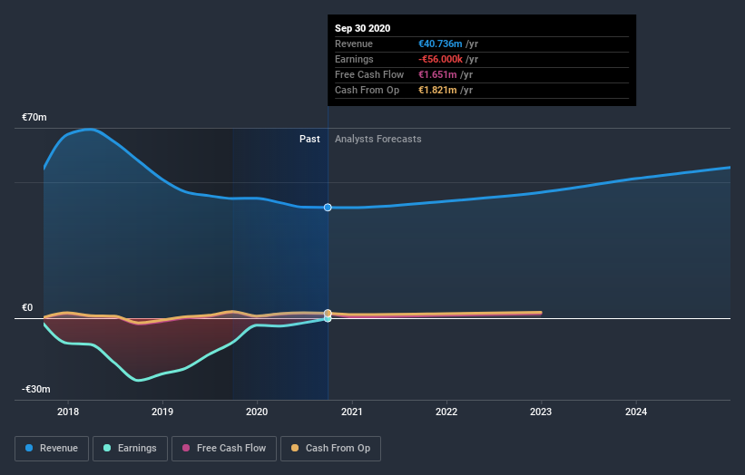
Task: Select the teal Earnings data point marker
Action: point(328,319)
